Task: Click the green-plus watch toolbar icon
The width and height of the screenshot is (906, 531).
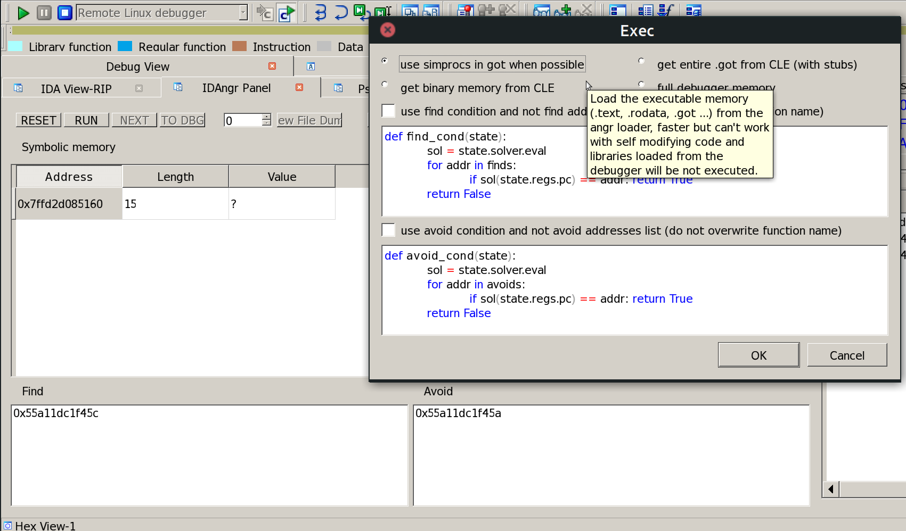Action: (563, 10)
